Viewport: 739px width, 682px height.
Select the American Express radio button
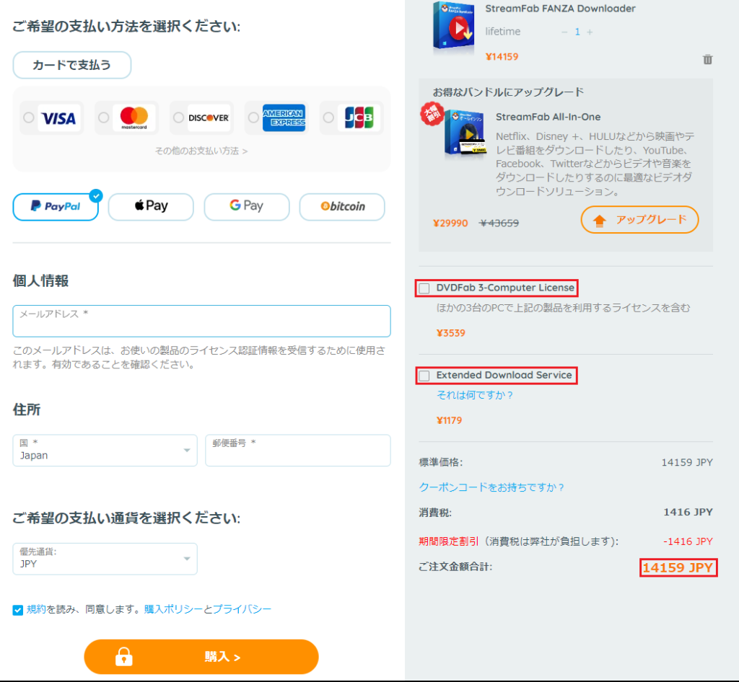pos(253,118)
